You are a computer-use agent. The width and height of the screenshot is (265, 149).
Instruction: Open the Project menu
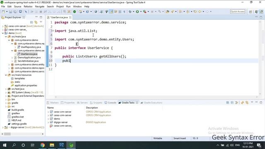60,7
